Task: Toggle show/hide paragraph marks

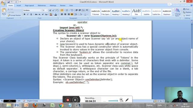Action: point(87,10)
